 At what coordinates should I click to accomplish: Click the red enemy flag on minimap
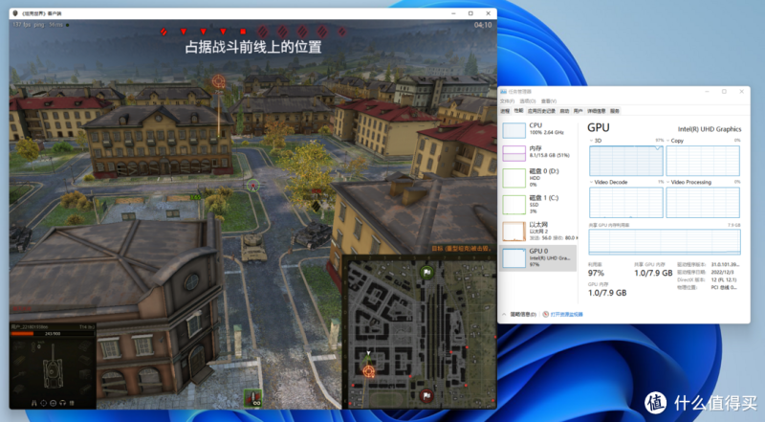point(426,394)
